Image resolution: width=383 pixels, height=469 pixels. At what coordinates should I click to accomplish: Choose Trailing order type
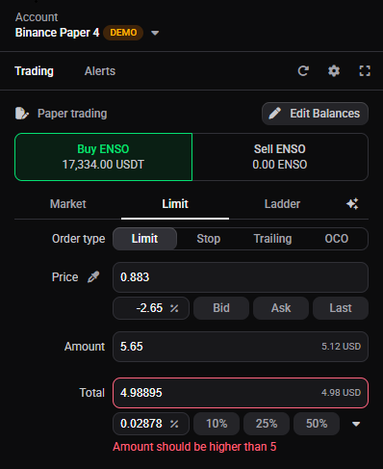[x=272, y=239]
